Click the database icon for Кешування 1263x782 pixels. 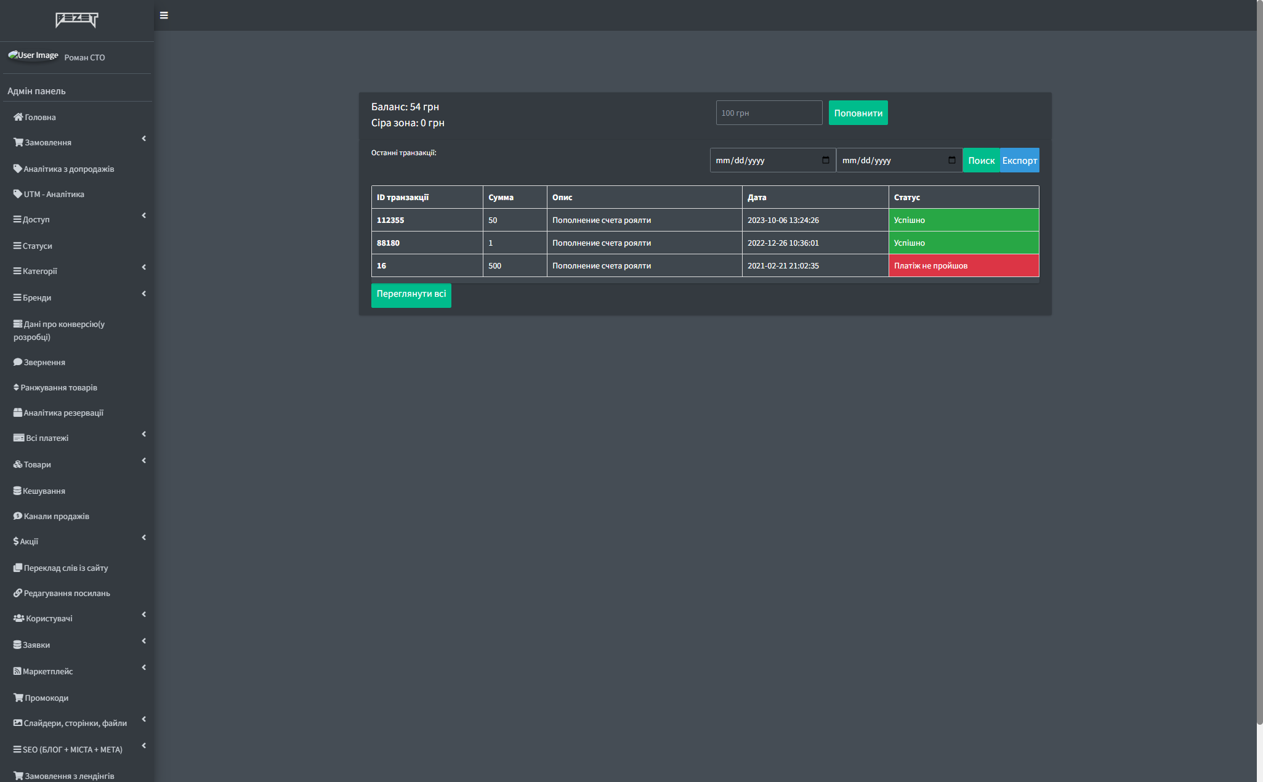(17, 491)
